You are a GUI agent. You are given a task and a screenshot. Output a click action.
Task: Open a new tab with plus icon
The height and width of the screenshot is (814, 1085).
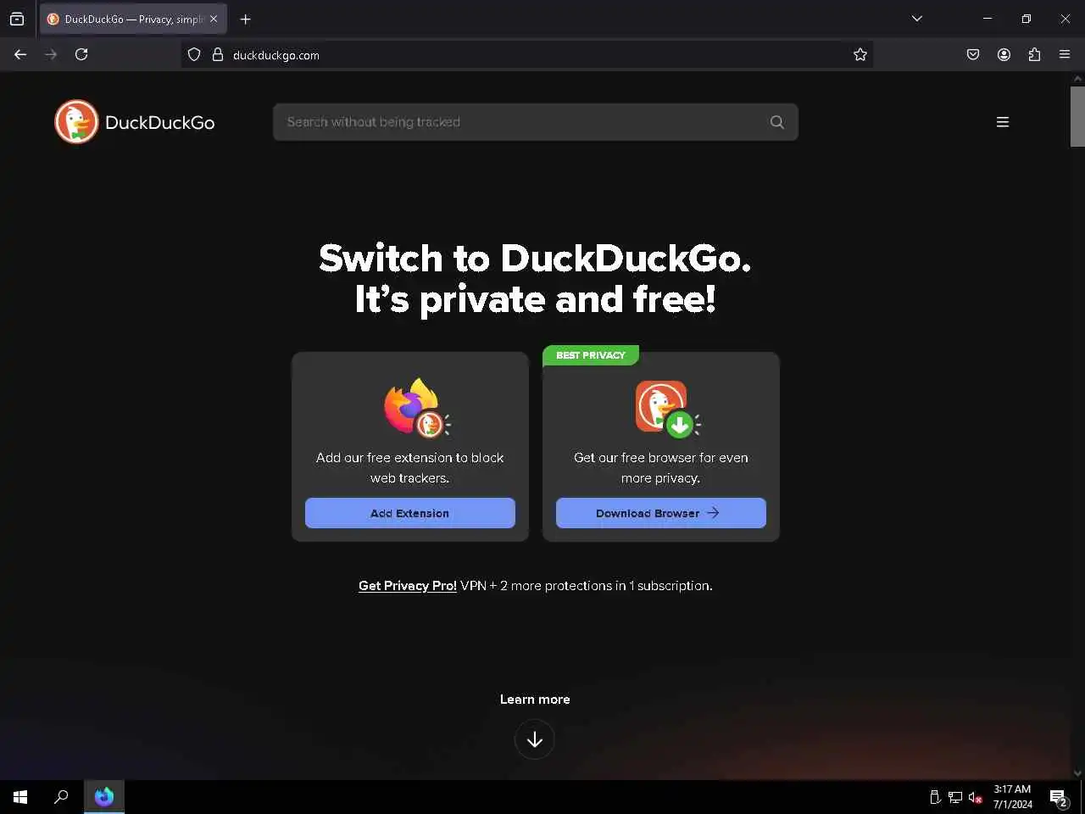[x=246, y=19]
